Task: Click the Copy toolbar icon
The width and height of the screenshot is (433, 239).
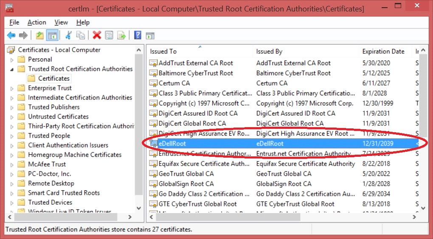Action: 81,35
